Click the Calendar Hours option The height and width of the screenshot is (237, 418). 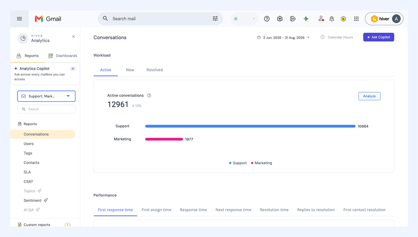click(337, 37)
